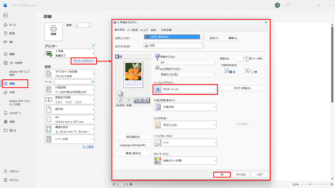Open すべてのページを印刷 dropdown
Image resolution: width=335 pixels, height=188 pixels.
click(70, 74)
